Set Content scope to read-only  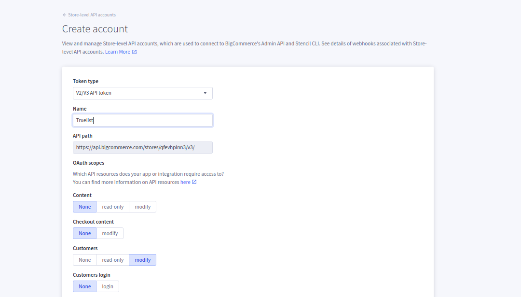[x=112, y=207]
